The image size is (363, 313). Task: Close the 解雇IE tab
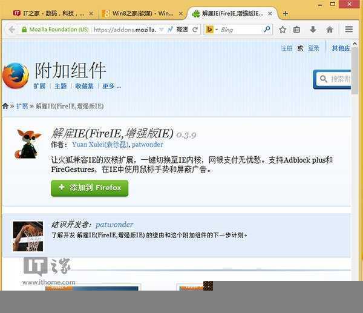[x=270, y=14]
